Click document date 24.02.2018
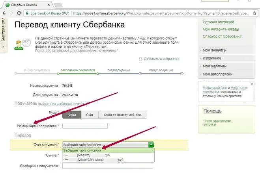 pyautogui.click(x=70, y=95)
